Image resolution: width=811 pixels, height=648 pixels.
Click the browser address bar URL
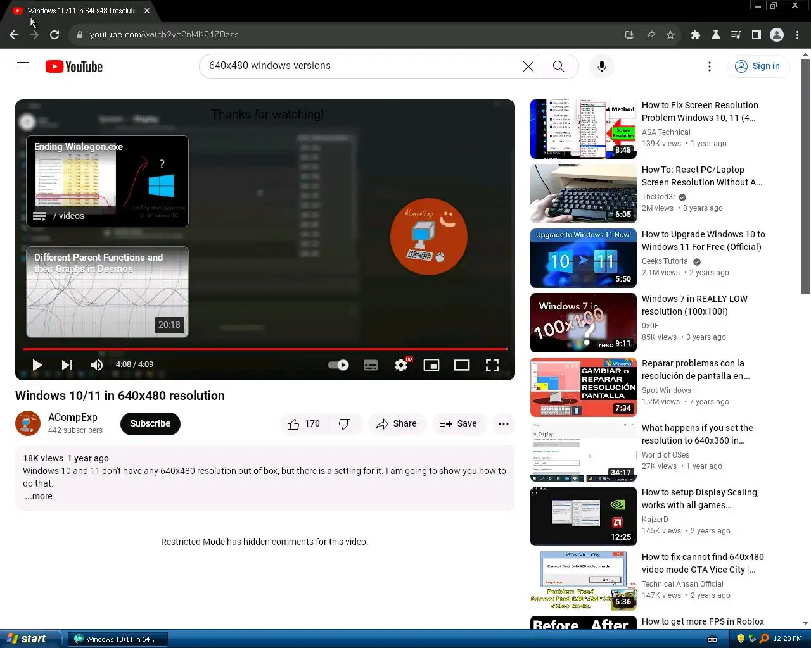[164, 35]
